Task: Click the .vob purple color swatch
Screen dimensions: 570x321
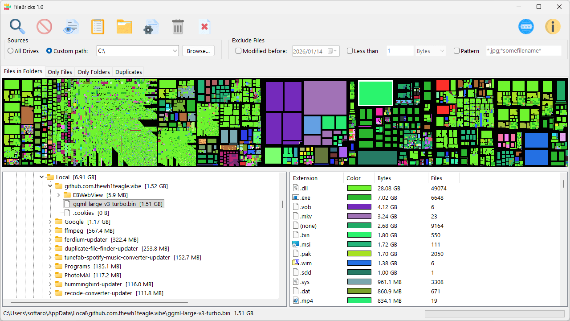Action: (359, 207)
